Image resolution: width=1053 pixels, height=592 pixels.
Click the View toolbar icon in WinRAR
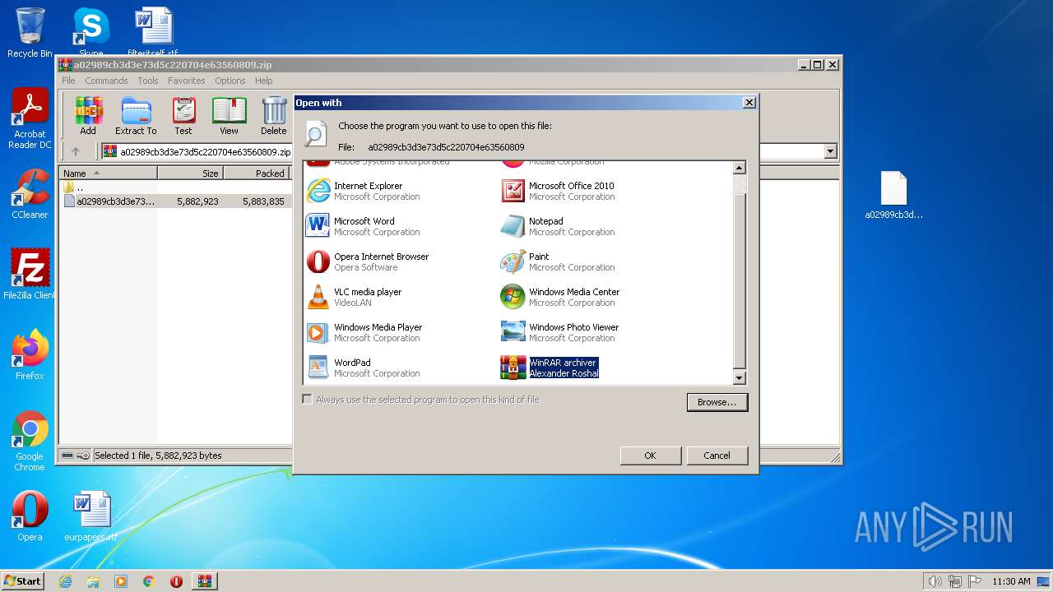(x=229, y=116)
